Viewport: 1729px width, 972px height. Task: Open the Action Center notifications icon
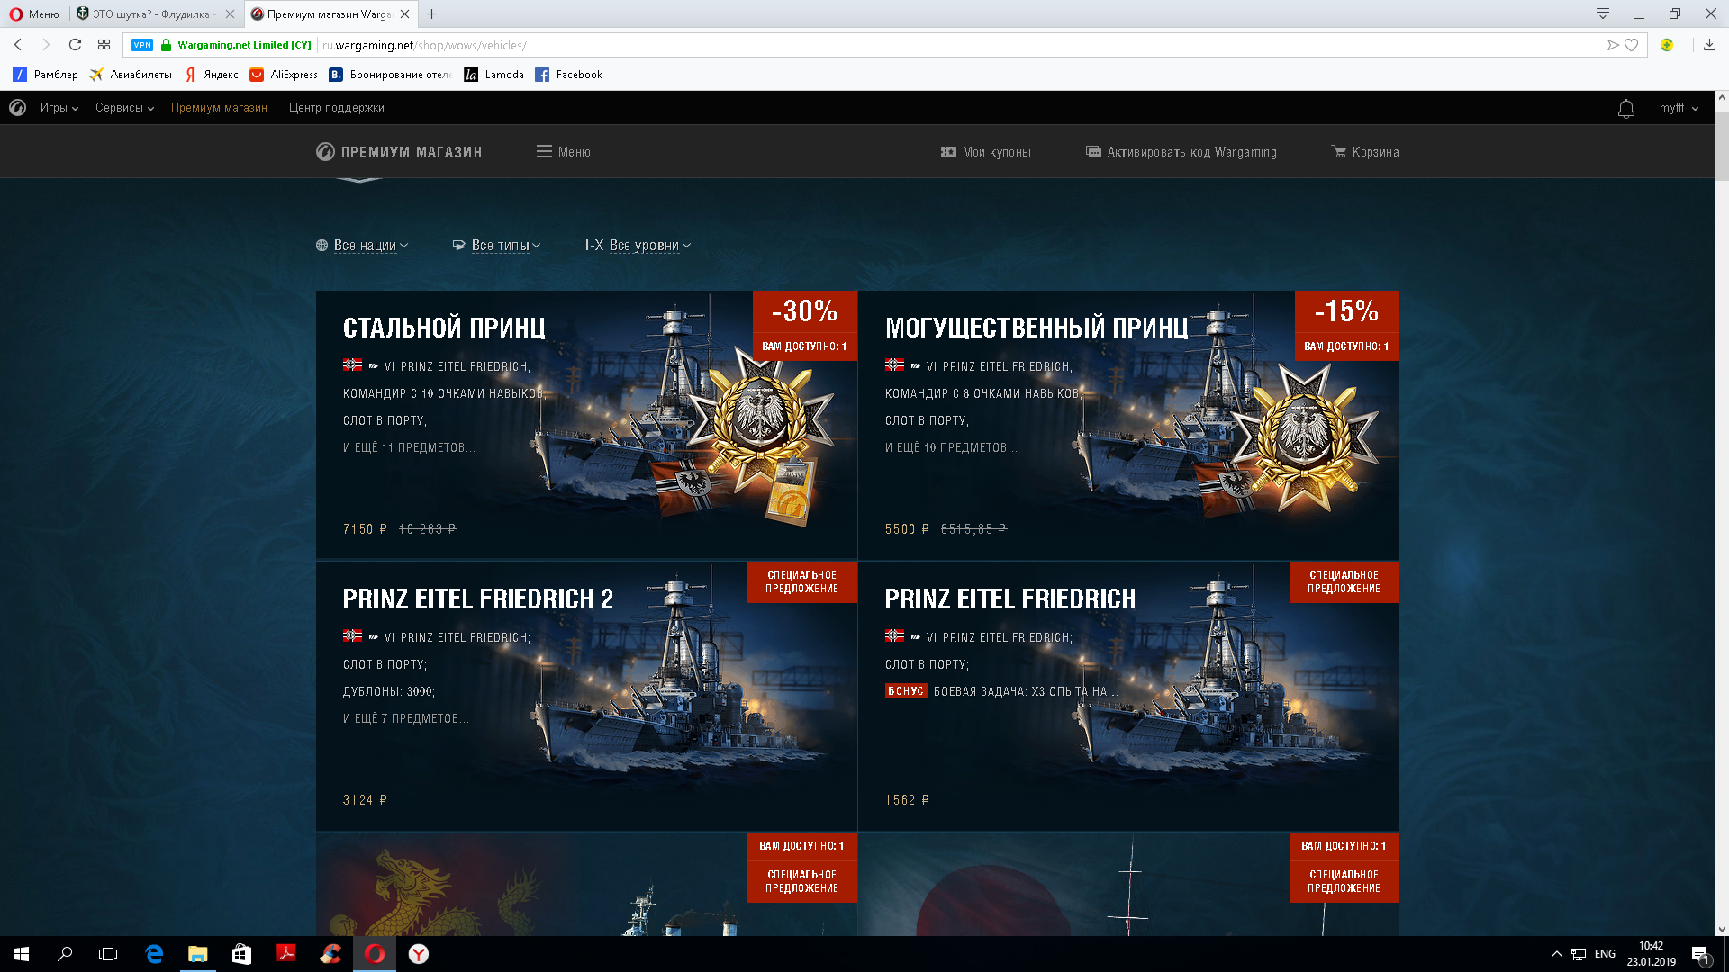pyautogui.click(x=1700, y=954)
